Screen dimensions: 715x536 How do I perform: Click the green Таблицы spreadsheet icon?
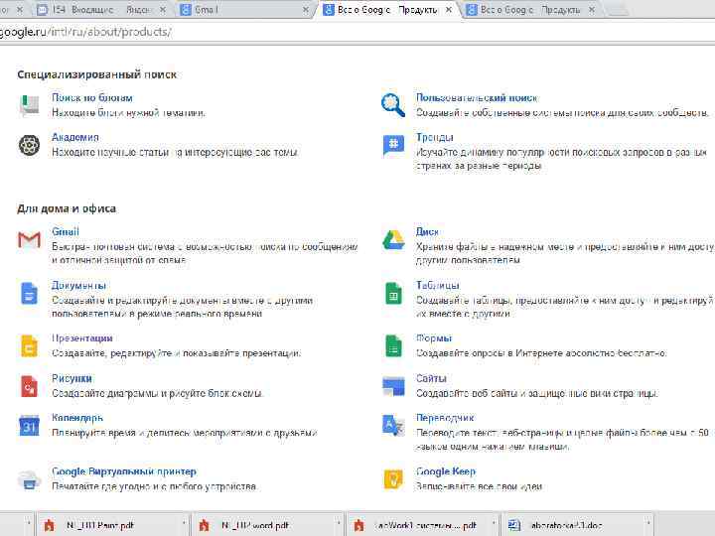(393, 293)
